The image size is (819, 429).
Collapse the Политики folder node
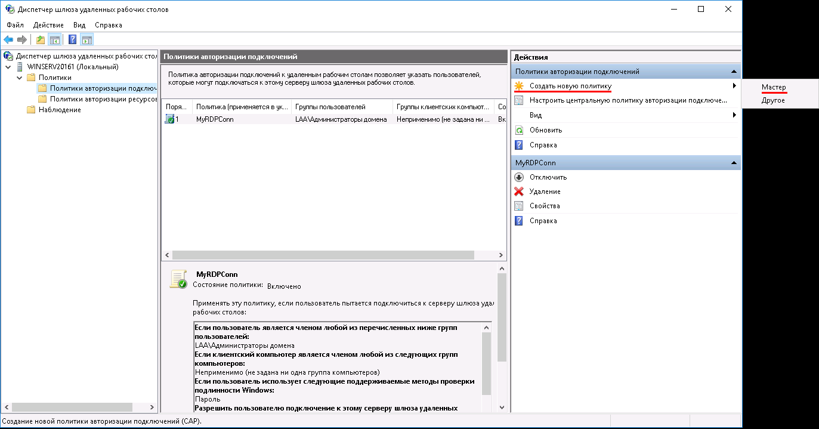[x=19, y=78]
